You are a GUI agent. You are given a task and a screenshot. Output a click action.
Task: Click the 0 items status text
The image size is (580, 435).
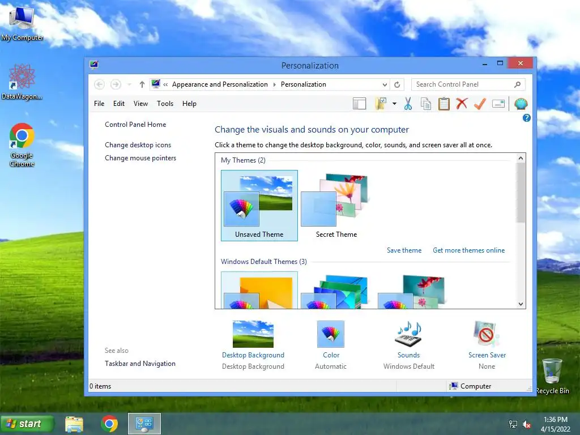click(x=100, y=386)
